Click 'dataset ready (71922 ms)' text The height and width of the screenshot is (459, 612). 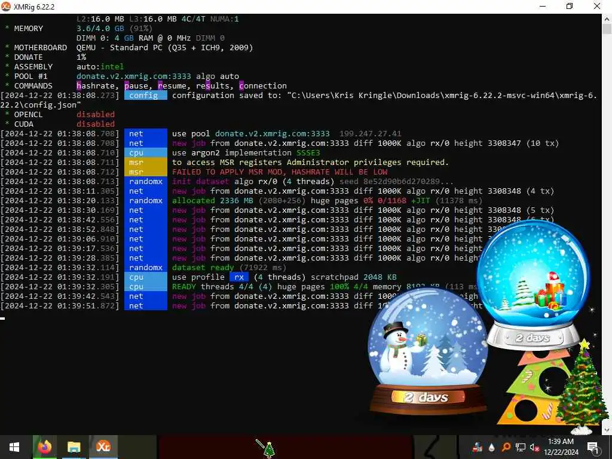229,268
